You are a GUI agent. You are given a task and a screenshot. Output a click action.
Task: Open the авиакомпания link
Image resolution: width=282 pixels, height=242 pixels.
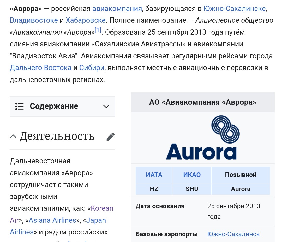tap(117, 8)
